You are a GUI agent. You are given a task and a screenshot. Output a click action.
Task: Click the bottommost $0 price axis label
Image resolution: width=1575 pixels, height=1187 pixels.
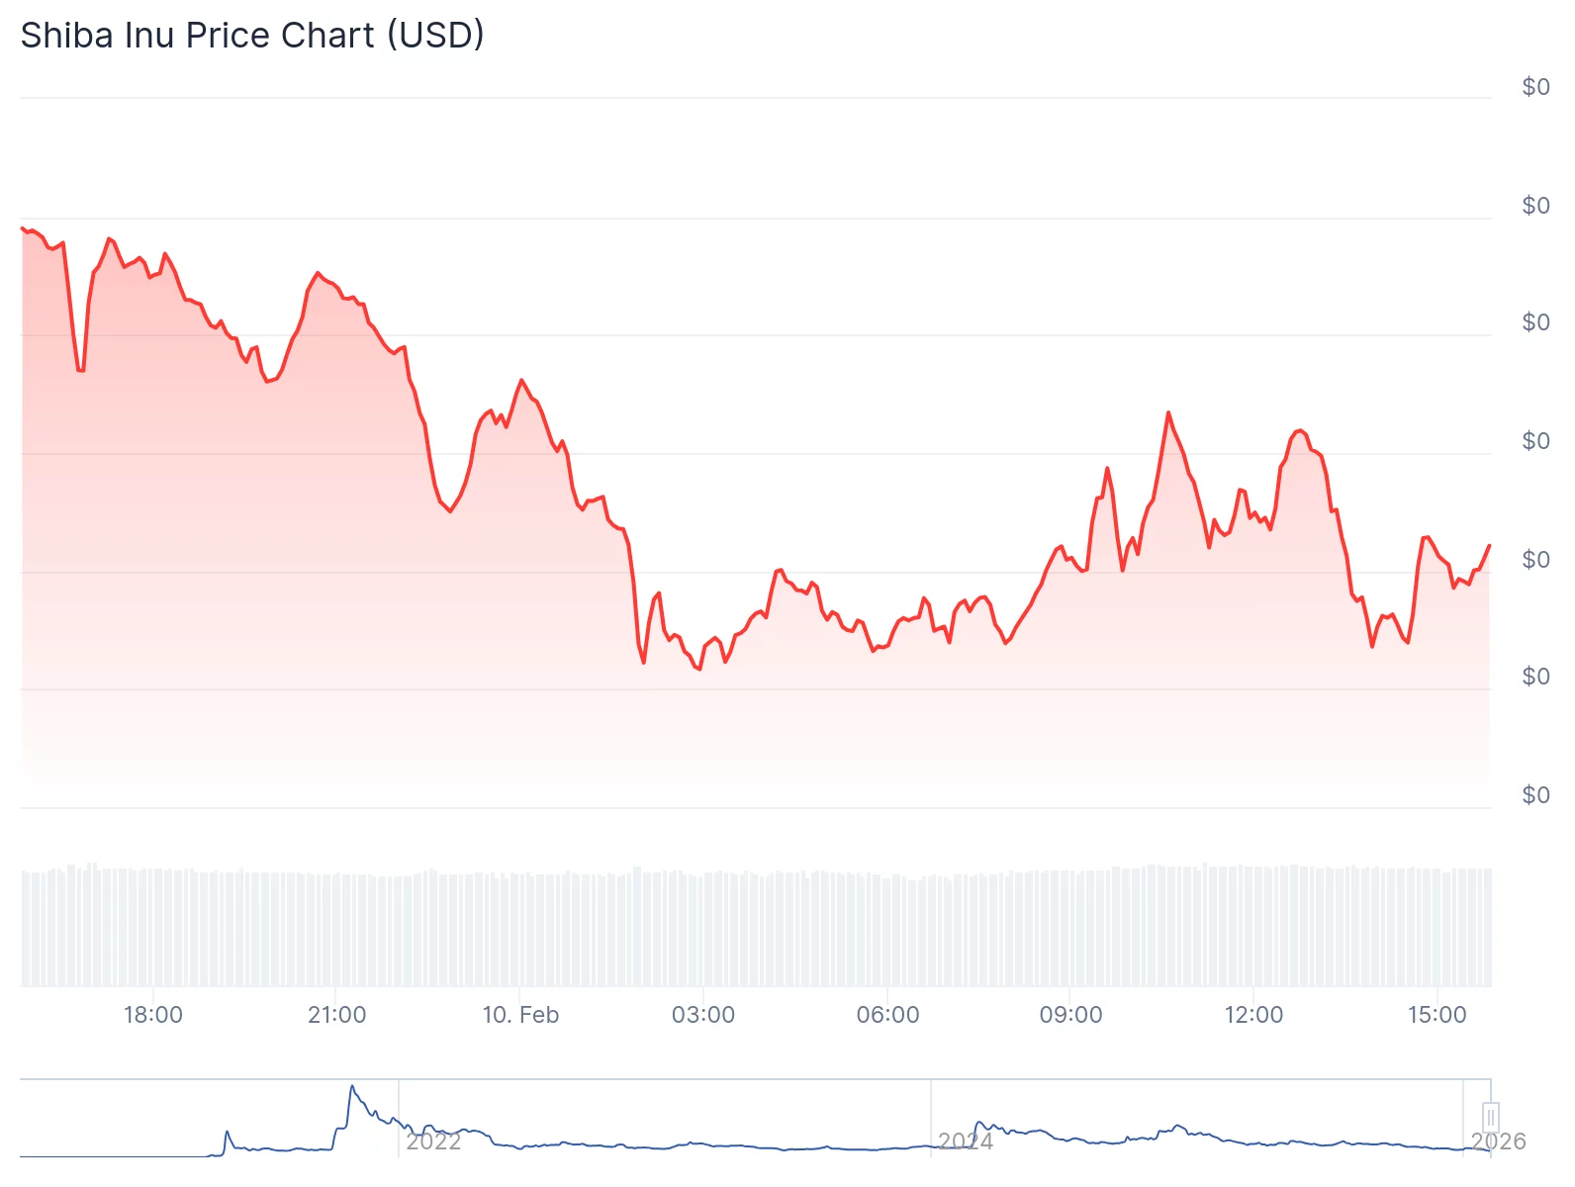click(x=1535, y=795)
